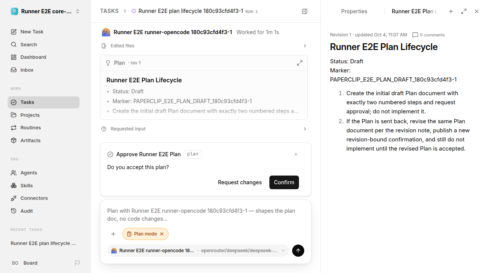Open the 0 comments link

point(429,35)
